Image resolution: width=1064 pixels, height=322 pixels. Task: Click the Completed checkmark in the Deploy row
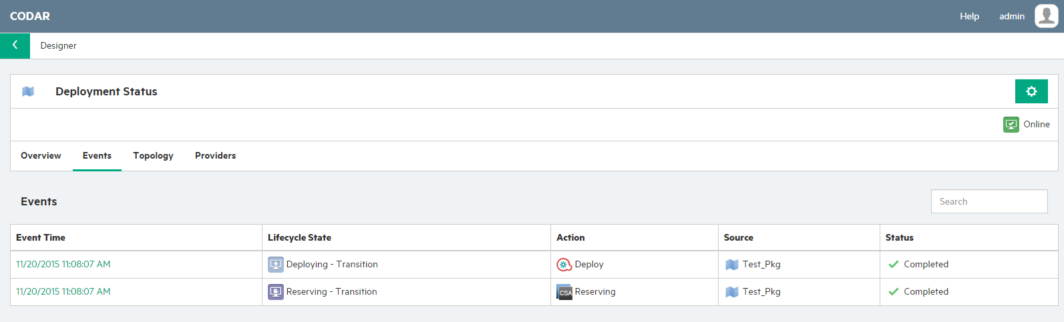(x=893, y=265)
